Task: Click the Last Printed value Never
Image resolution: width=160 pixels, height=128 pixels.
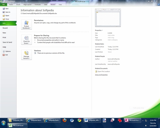Action: [110, 52]
